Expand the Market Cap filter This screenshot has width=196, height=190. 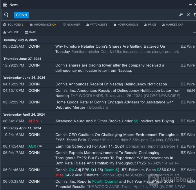click(173, 25)
